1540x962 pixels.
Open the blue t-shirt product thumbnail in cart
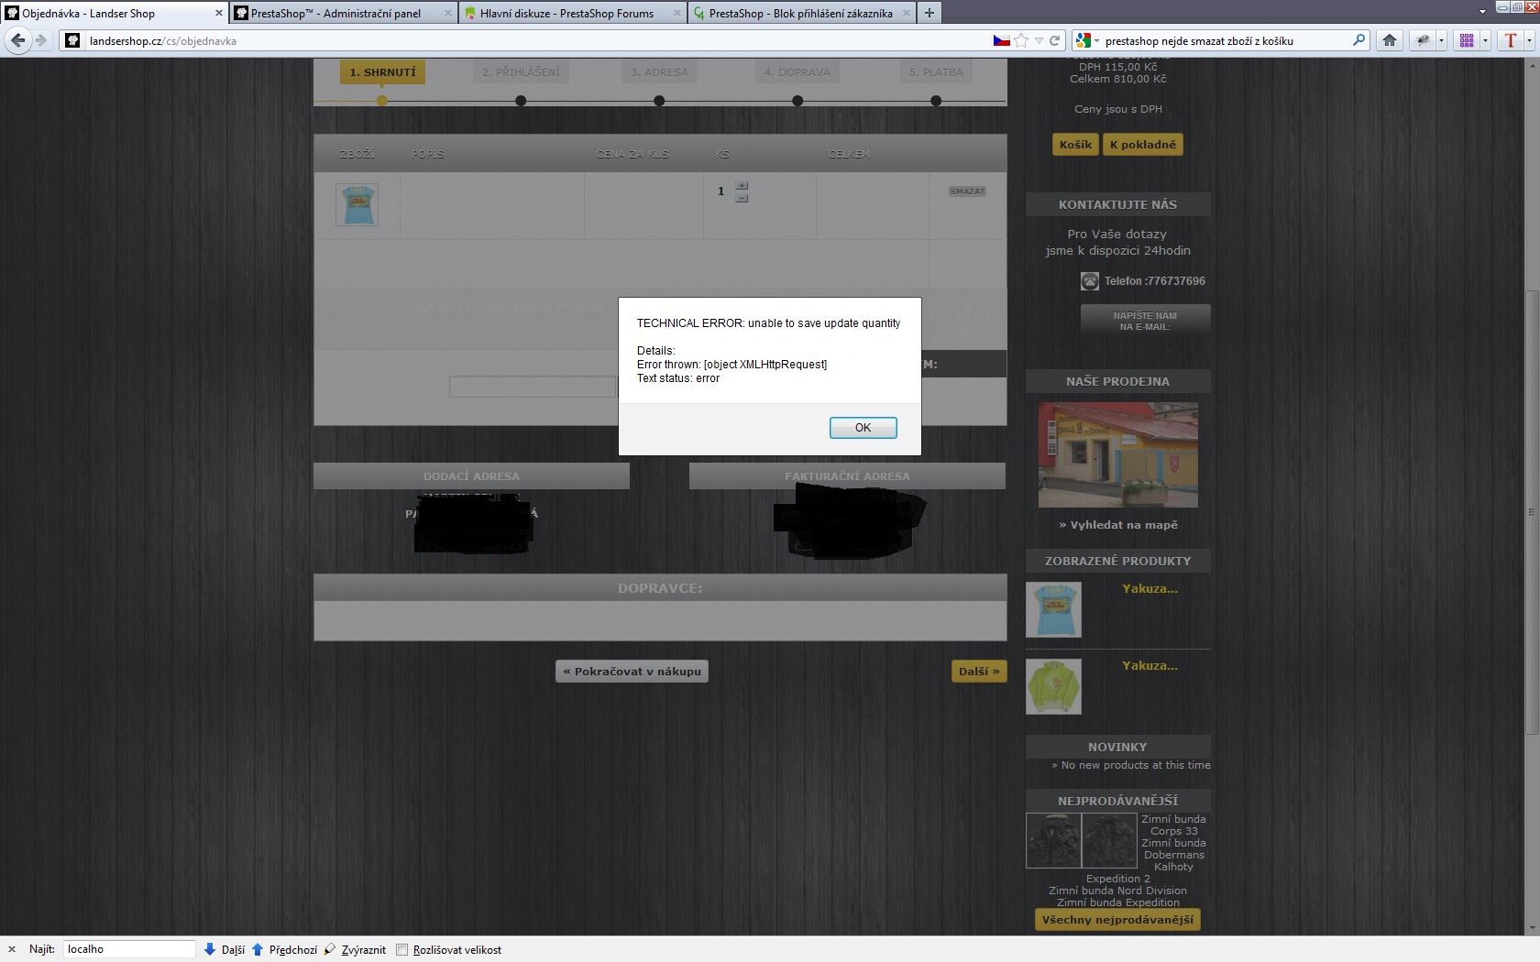357,205
